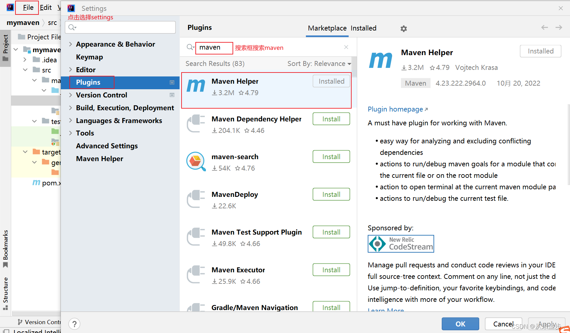The width and height of the screenshot is (570, 333).
Task: Select Maven Helper in search results
Action: pos(266,90)
